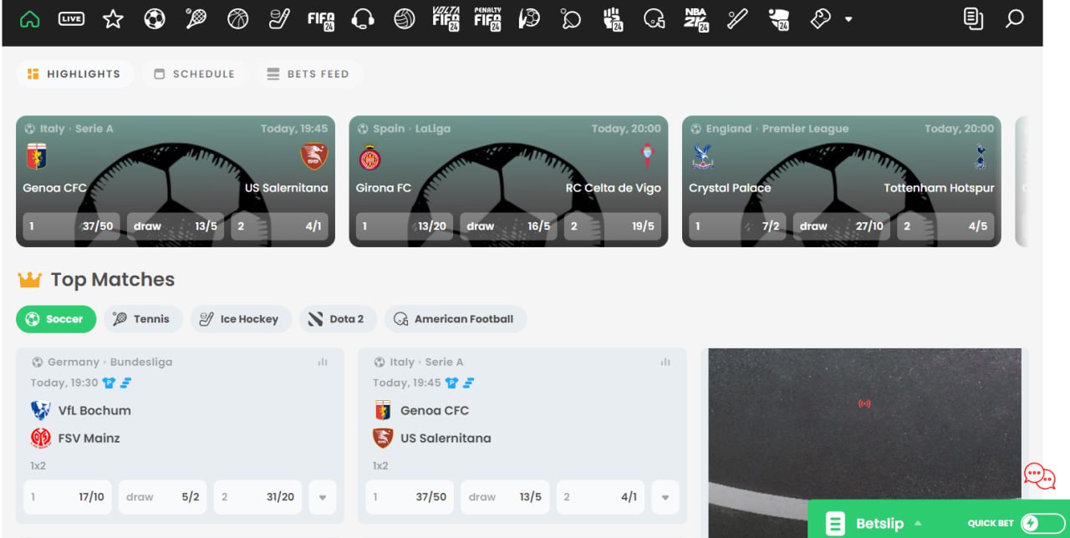Image resolution: width=1070 pixels, height=538 pixels.
Task: Bet on draw 5/2 for Bochum vs Mainz
Action: [x=162, y=497]
